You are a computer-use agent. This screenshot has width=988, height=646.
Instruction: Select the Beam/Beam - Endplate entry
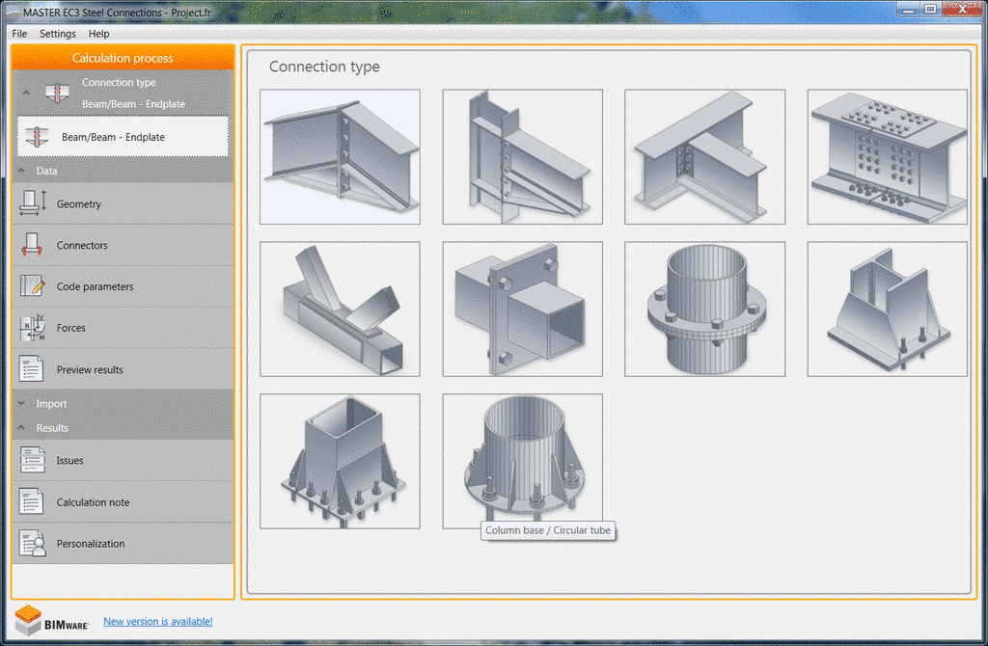[123, 136]
